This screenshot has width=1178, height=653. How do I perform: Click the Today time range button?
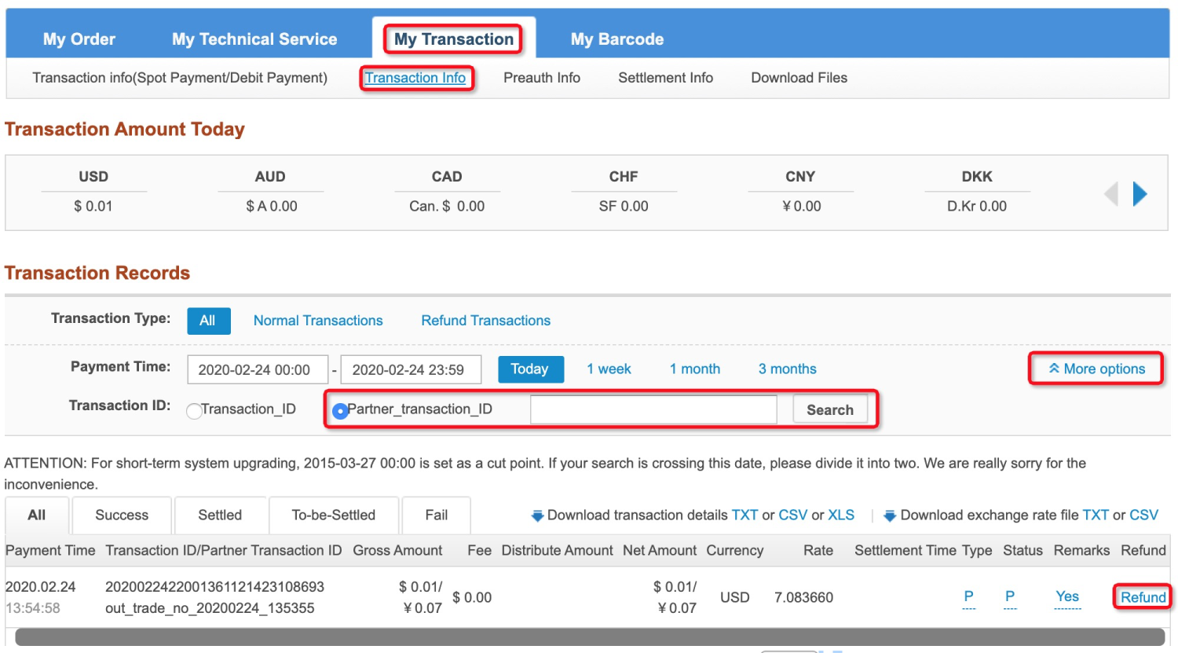(530, 369)
